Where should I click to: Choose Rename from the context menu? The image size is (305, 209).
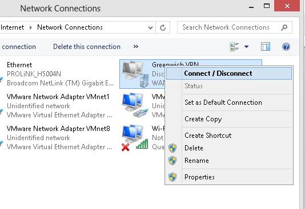click(x=229, y=161)
